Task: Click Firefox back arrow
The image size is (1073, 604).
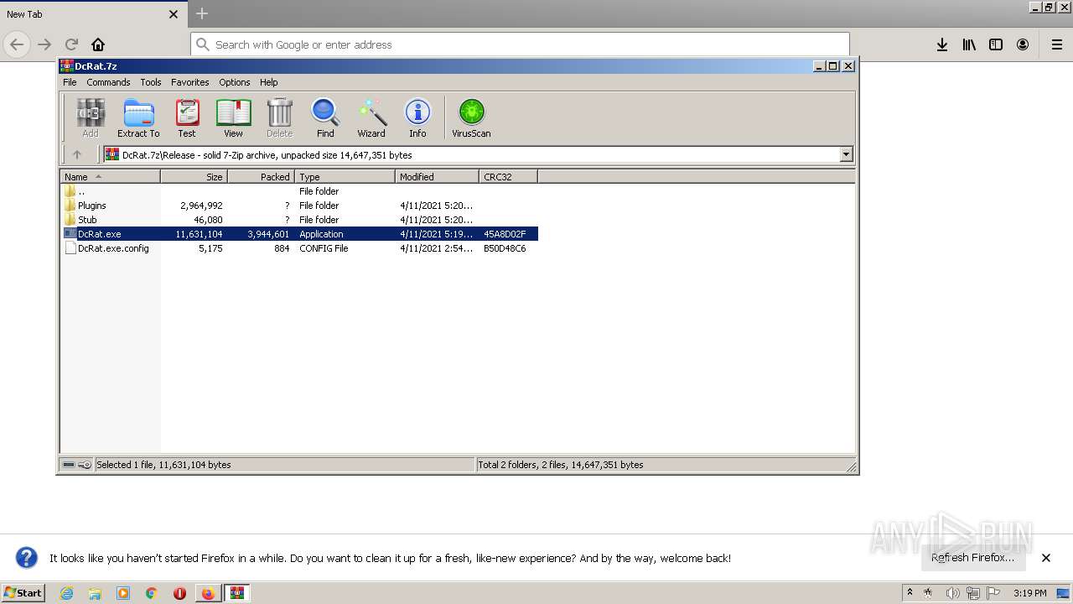Action: coord(17,44)
